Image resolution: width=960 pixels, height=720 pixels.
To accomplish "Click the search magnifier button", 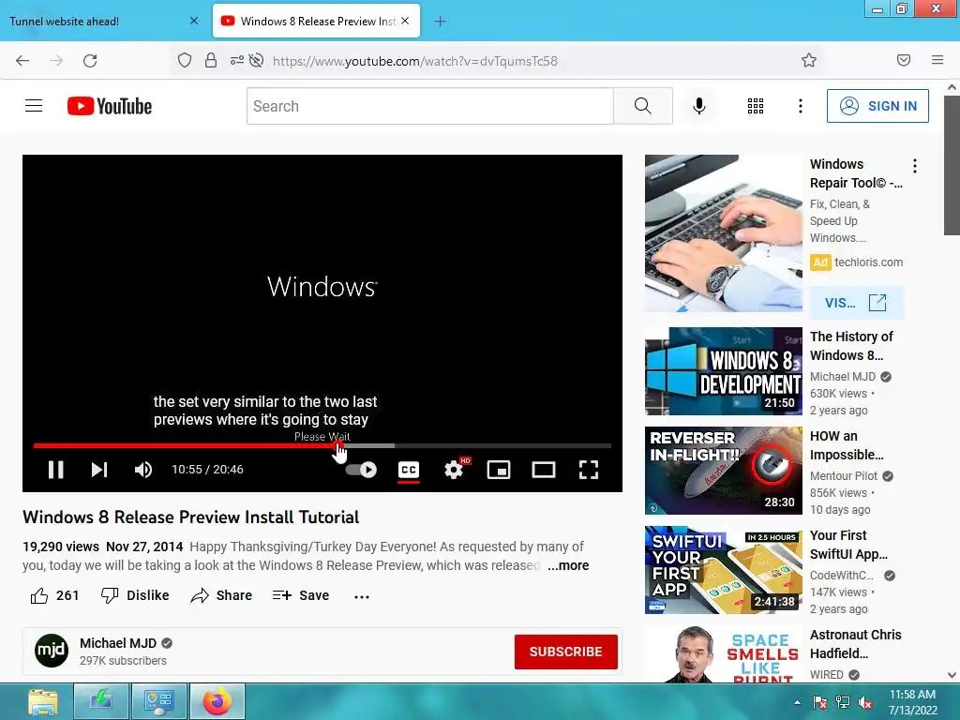I will 643,106.
